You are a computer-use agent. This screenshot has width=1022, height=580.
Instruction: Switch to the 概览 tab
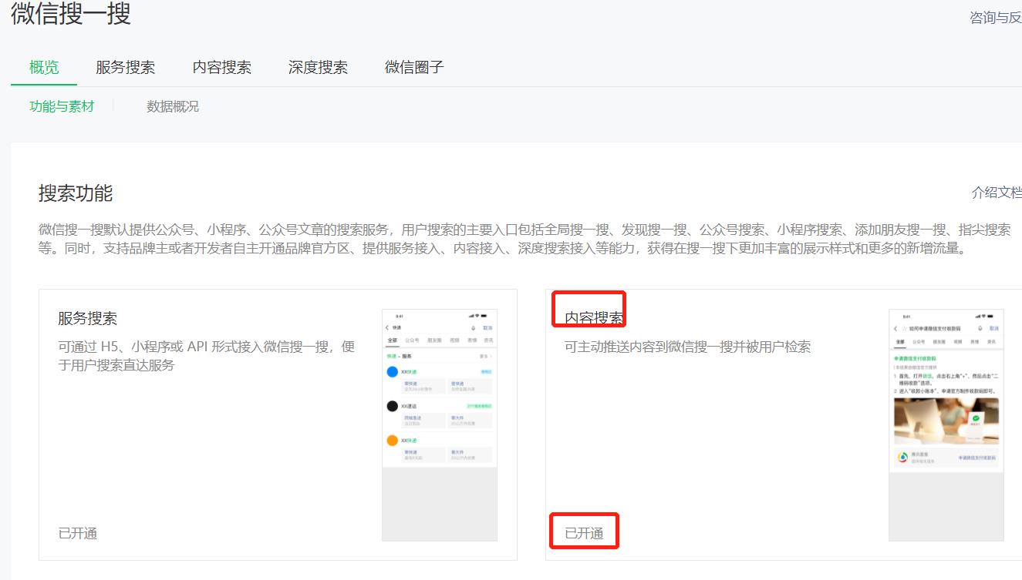pyautogui.click(x=44, y=67)
